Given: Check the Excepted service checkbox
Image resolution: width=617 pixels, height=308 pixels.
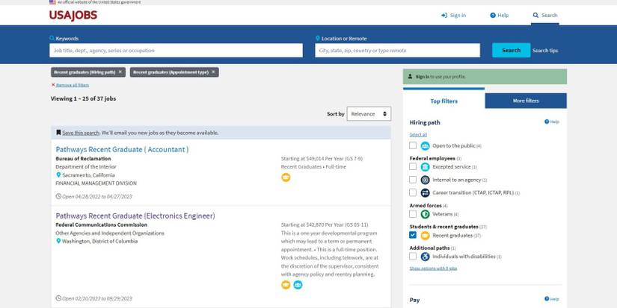Looking at the screenshot, I should tap(412, 166).
